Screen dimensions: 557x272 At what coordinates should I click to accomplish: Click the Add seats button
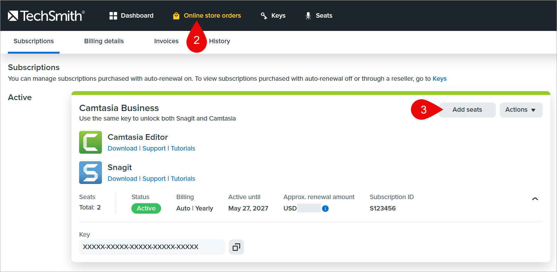467,110
